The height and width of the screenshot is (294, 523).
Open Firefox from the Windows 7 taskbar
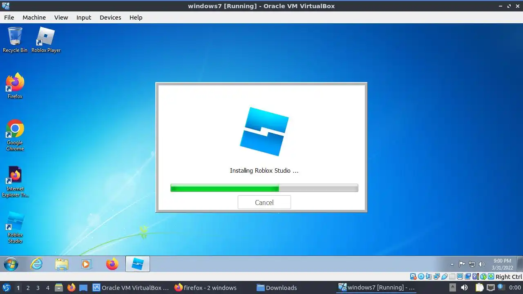coord(112,264)
